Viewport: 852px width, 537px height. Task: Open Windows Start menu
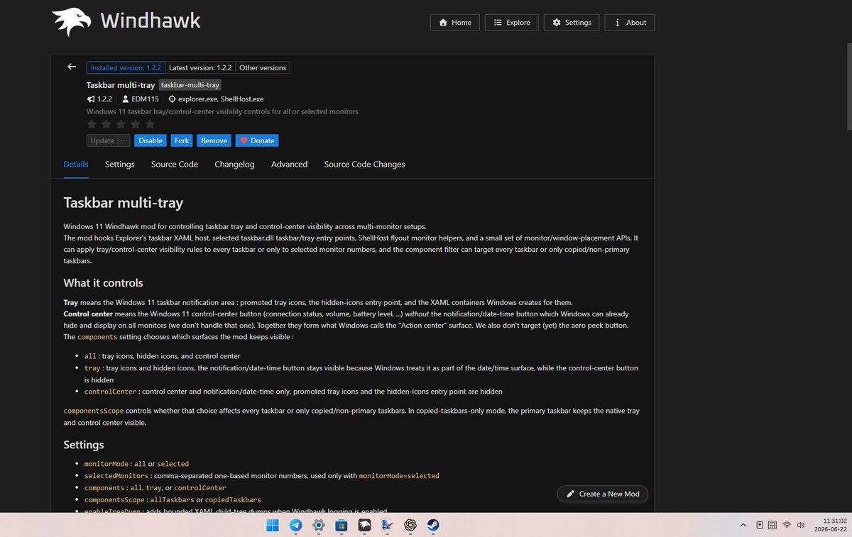tap(273, 525)
